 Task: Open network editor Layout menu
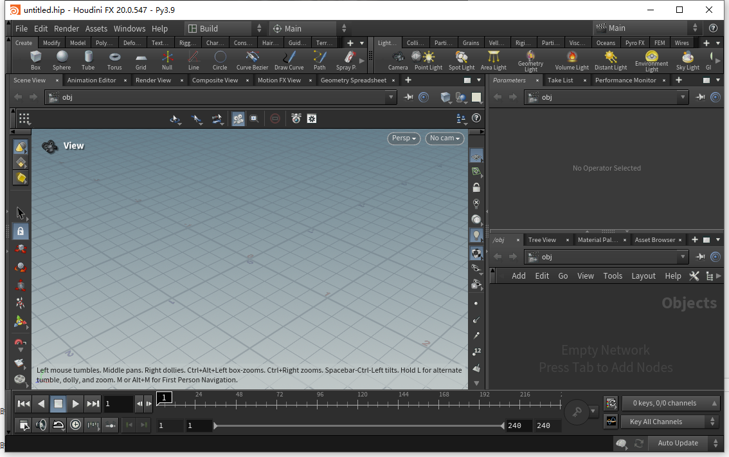(x=643, y=276)
